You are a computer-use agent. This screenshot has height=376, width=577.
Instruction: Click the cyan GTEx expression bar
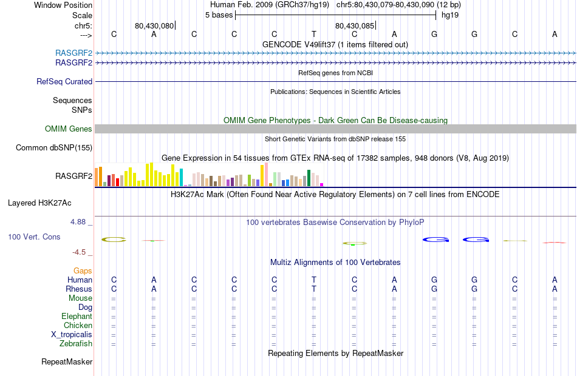(x=181, y=177)
